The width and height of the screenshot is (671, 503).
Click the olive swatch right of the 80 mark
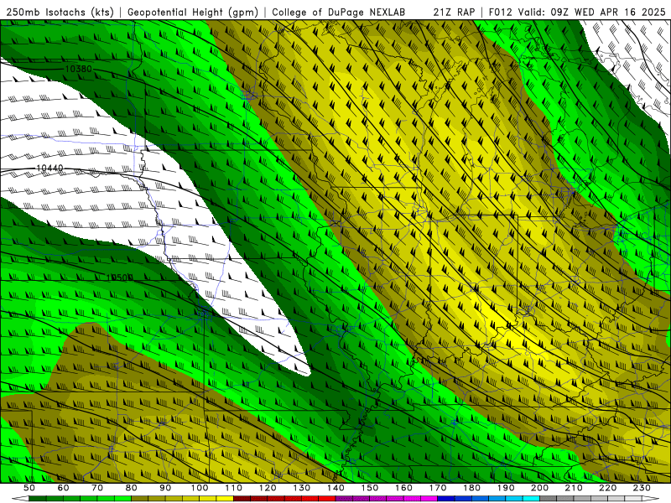point(140,499)
